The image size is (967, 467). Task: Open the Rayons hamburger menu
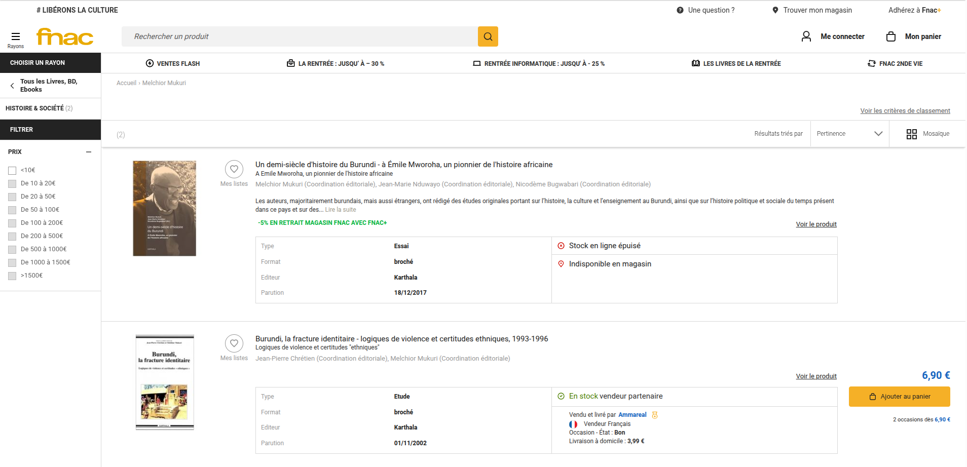tap(16, 37)
